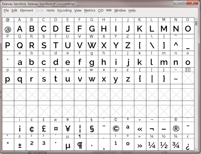
Task: Select the degree sign ° glyph
Action: (x=8, y=145)
